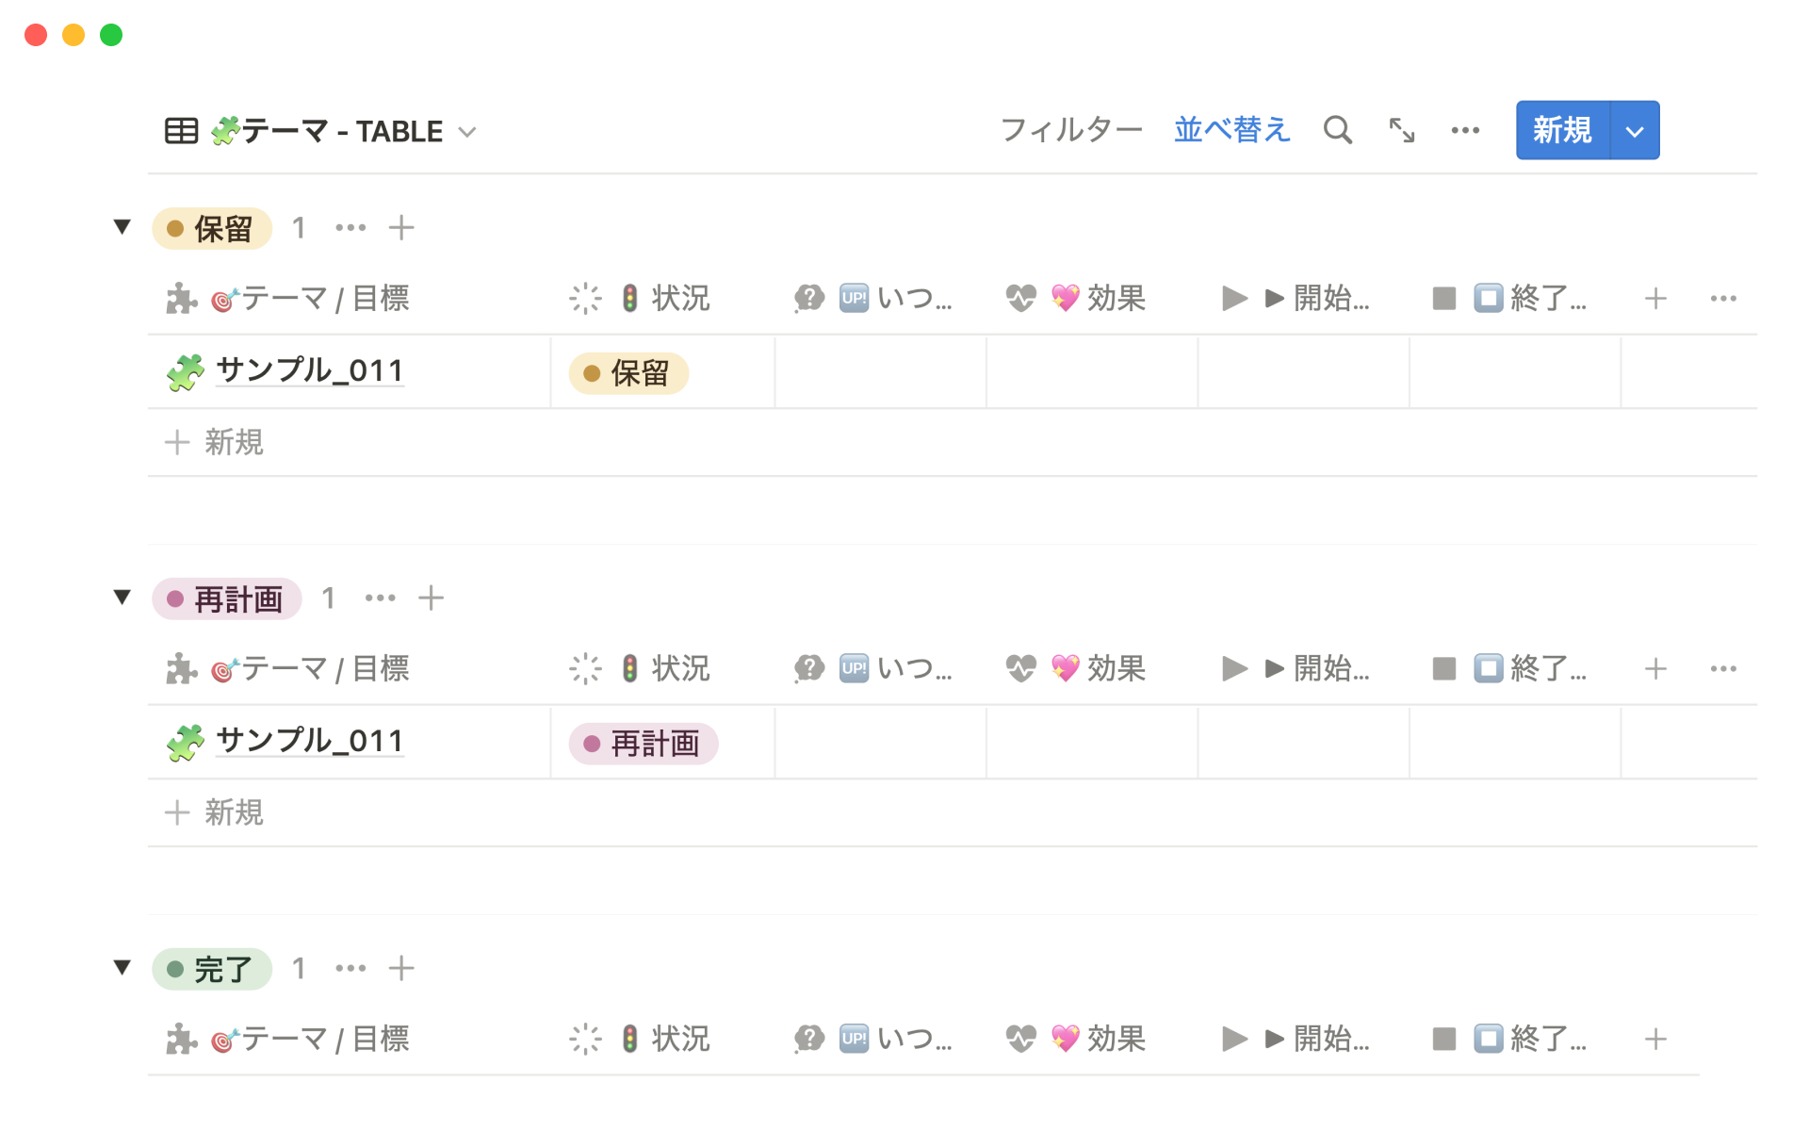
Task: Open the 並べ替え sort menu
Action: point(1231,130)
